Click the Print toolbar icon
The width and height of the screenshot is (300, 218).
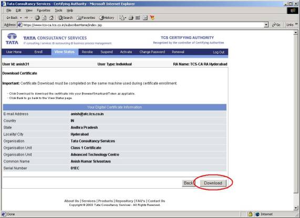(131, 18)
